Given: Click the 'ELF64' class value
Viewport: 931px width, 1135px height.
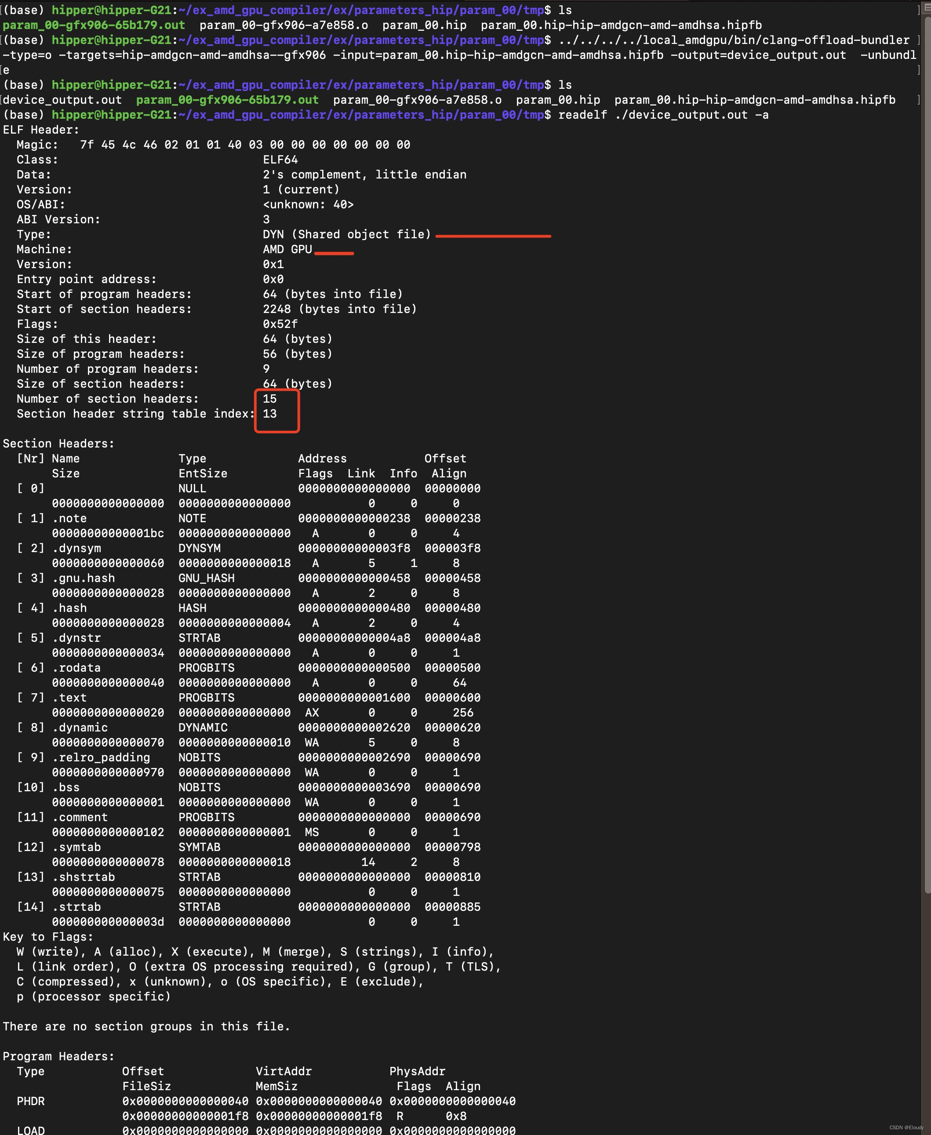Looking at the screenshot, I should [280, 160].
